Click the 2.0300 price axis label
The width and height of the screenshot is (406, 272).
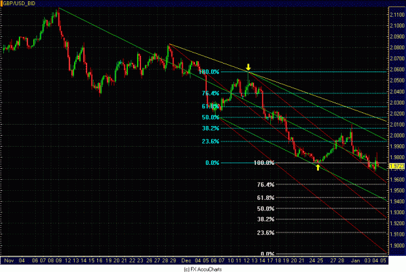click(x=397, y=103)
